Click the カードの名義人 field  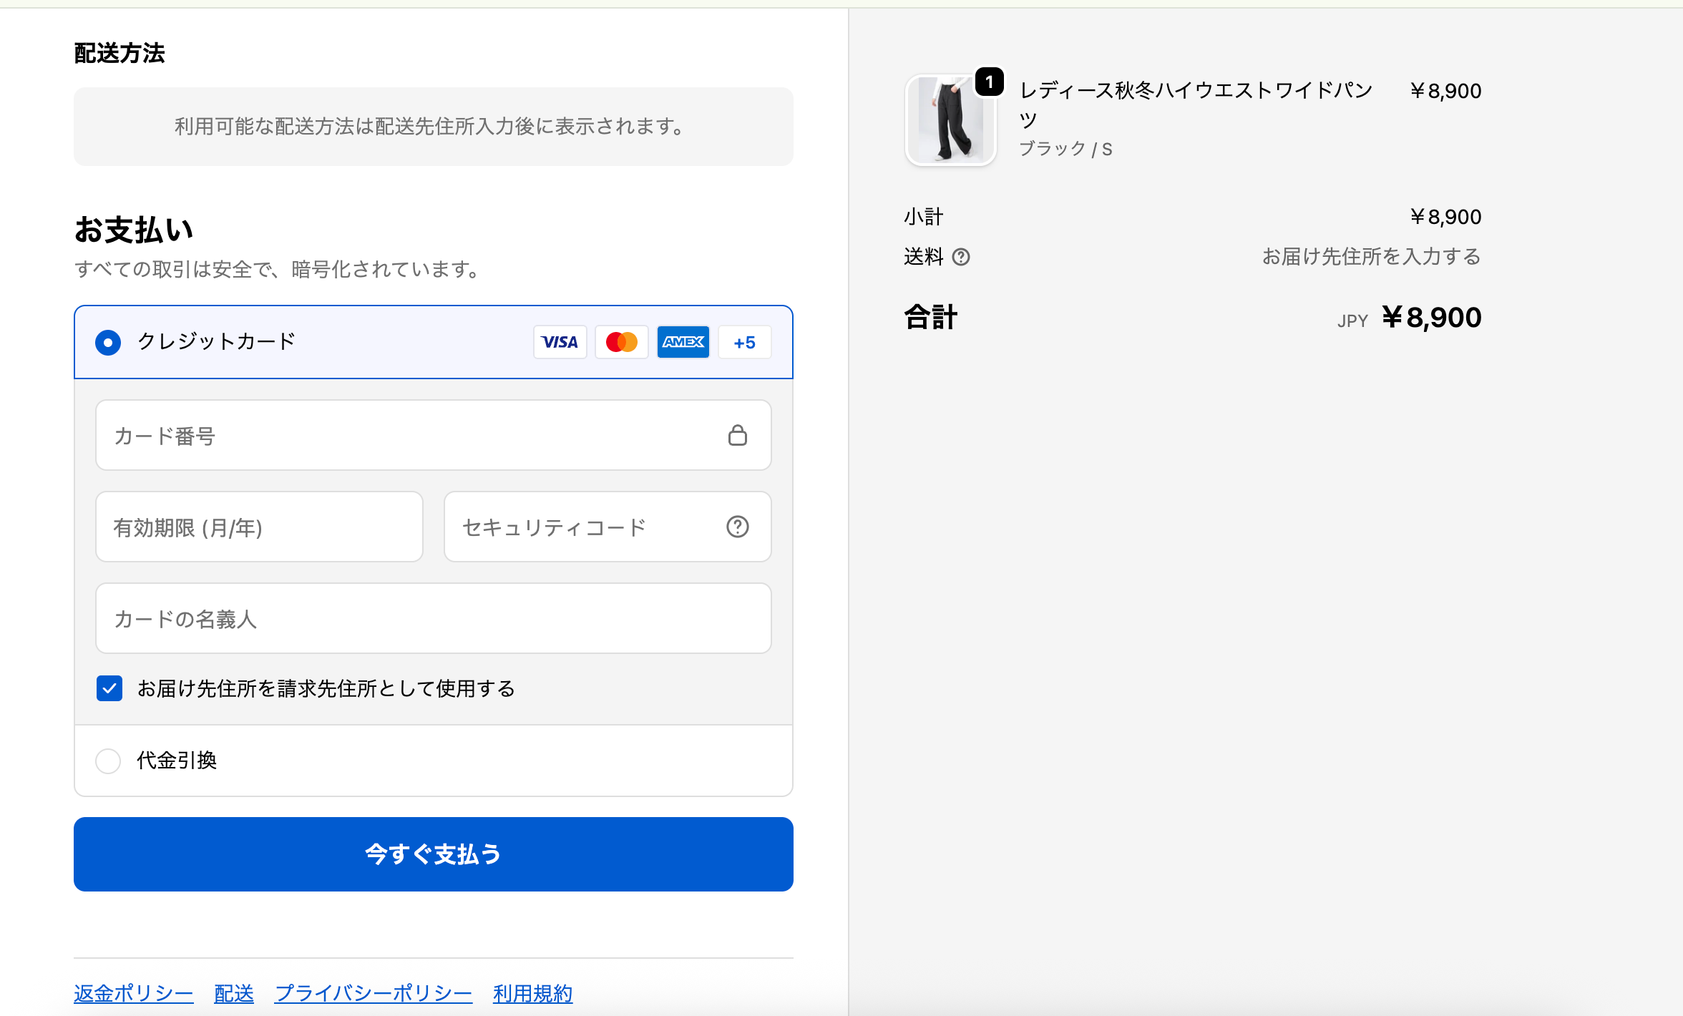click(x=433, y=618)
